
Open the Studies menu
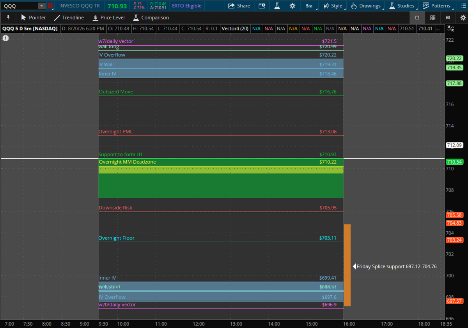[402, 6]
